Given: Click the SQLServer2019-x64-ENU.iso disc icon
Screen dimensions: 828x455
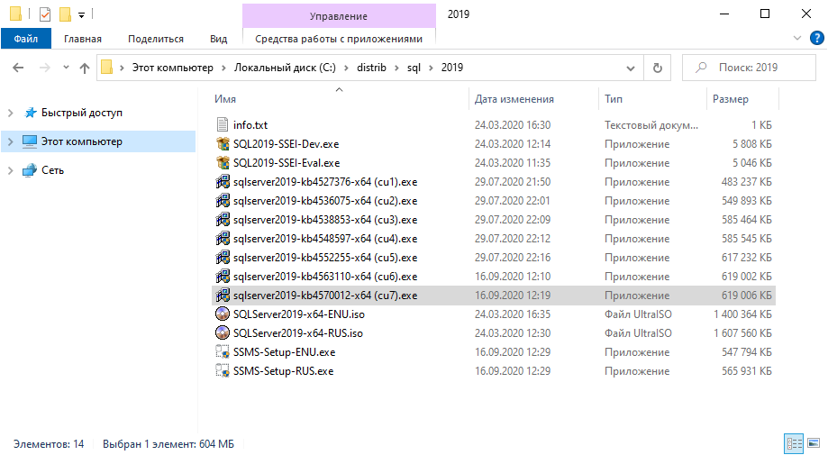Looking at the screenshot, I should (x=223, y=314).
